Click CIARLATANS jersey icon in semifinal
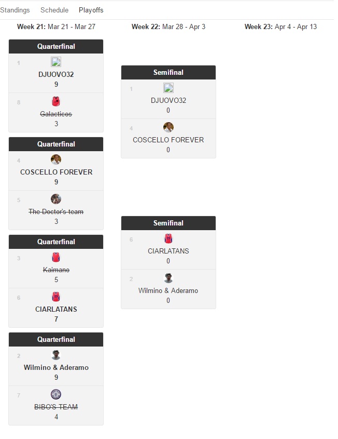Screen dimensions: 338x439 (168, 238)
